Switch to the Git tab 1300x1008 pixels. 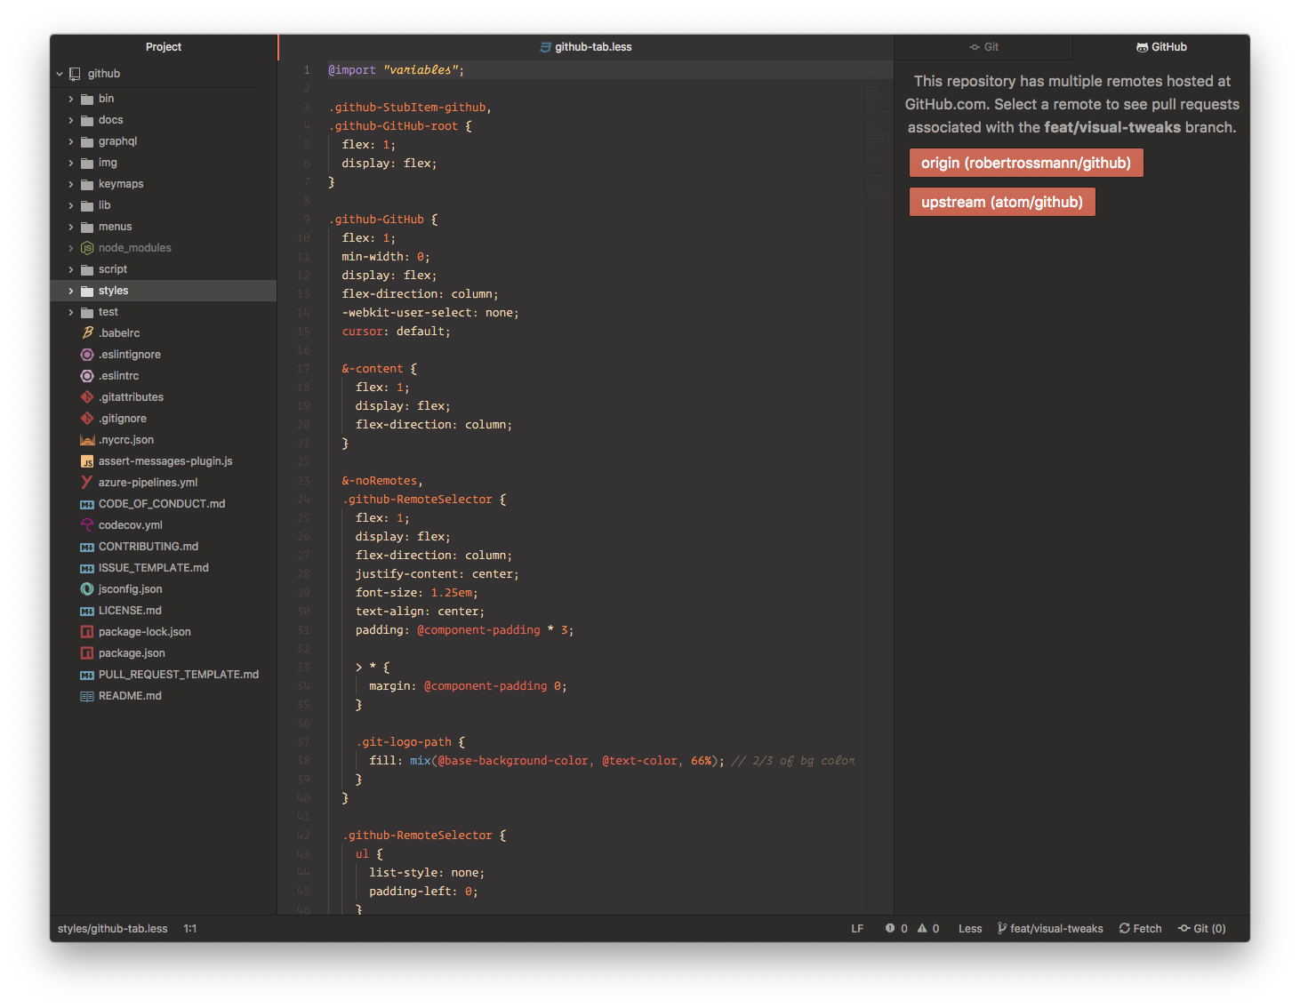coord(983,47)
